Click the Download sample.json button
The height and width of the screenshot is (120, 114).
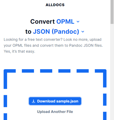[x=55, y=101]
